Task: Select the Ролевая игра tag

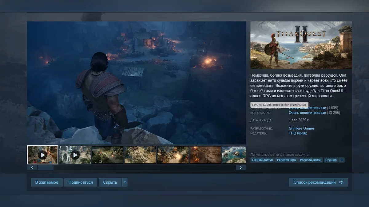Action: point(286,160)
